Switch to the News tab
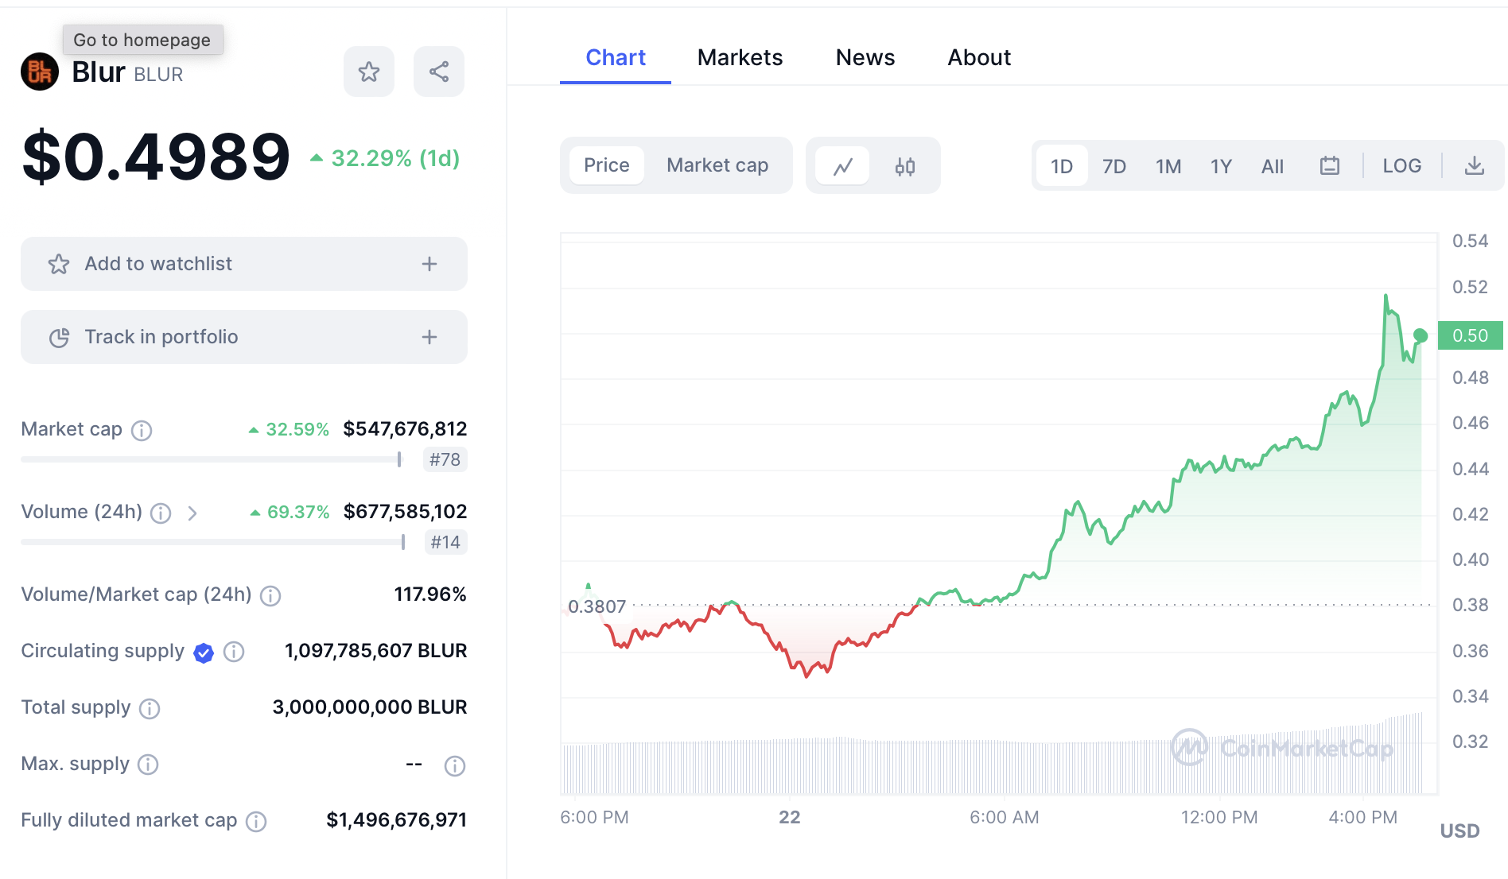Viewport: 1508px width, 879px height. [x=865, y=58]
